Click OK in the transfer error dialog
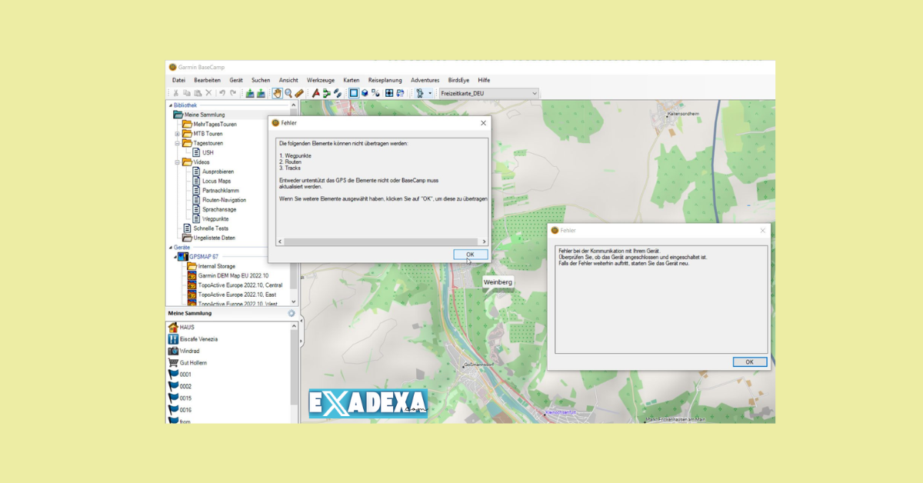Image resolution: width=923 pixels, height=483 pixels. tap(469, 254)
